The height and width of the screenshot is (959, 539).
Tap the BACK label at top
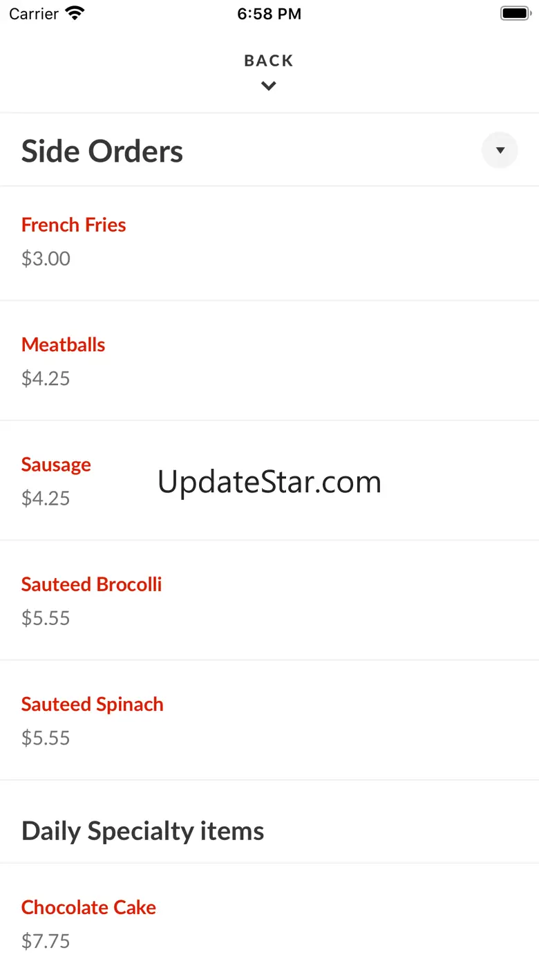click(x=269, y=61)
